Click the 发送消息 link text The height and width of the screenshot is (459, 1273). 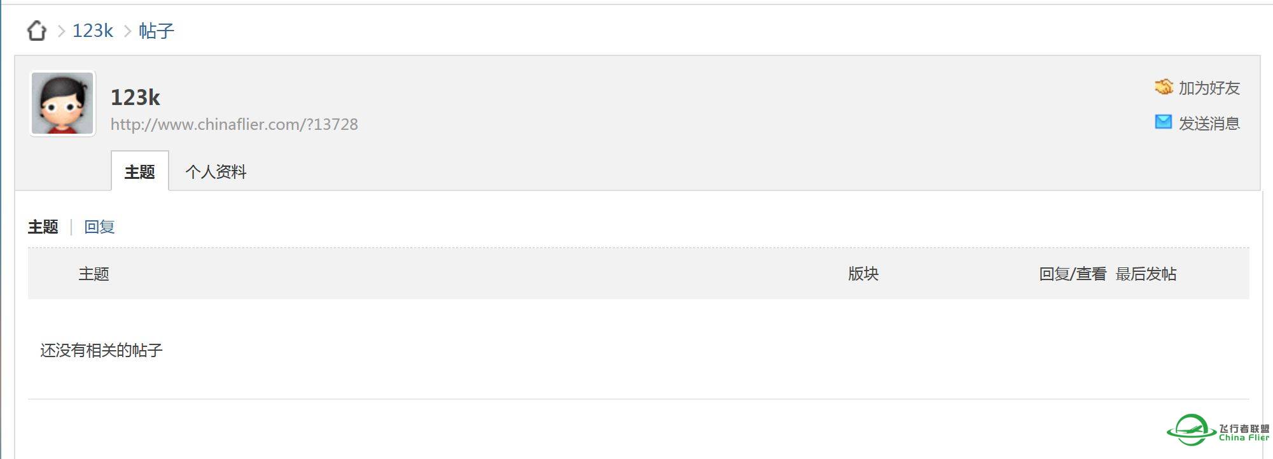coord(1209,123)
